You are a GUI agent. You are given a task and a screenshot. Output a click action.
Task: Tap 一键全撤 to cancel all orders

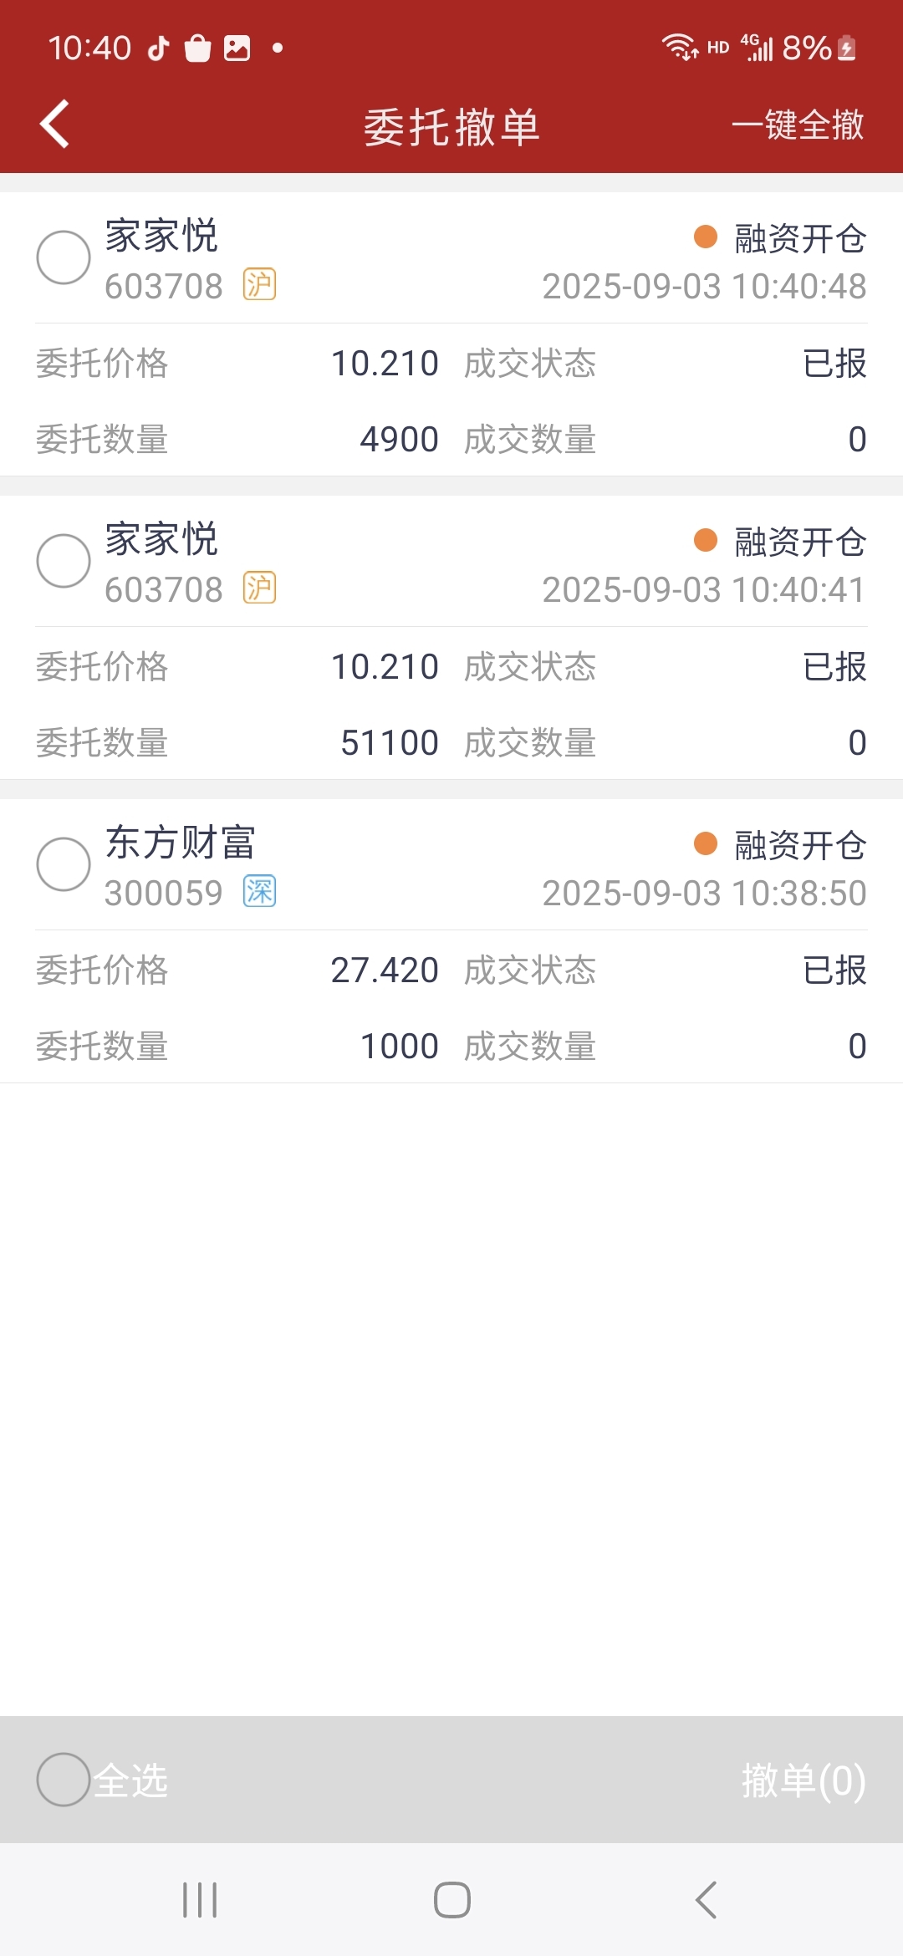[798, 125]
